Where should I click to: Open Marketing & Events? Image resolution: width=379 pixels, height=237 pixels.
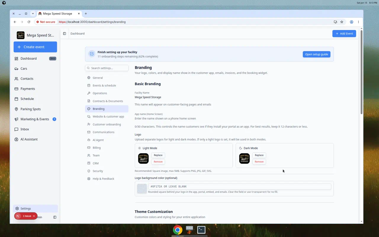tap(35, 119)
